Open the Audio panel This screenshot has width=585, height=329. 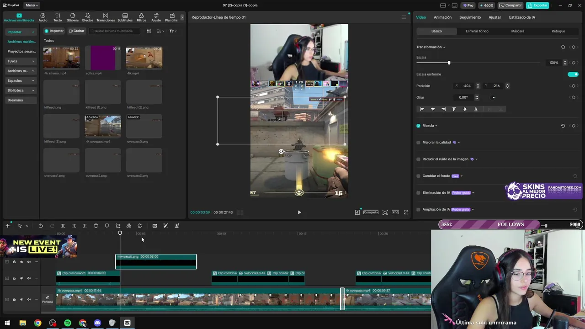43,17
